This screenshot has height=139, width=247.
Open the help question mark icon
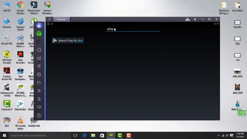tap(39, 116)
